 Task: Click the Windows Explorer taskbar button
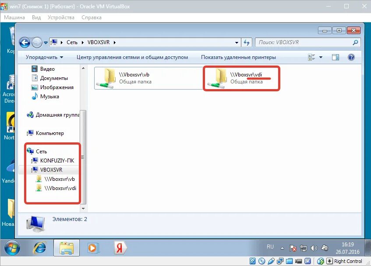click(x=67, y=248)
